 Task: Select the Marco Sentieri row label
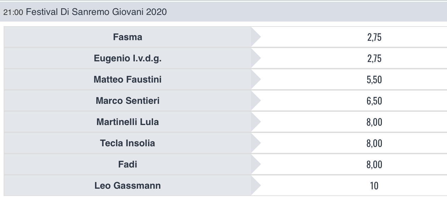point(128,101)
